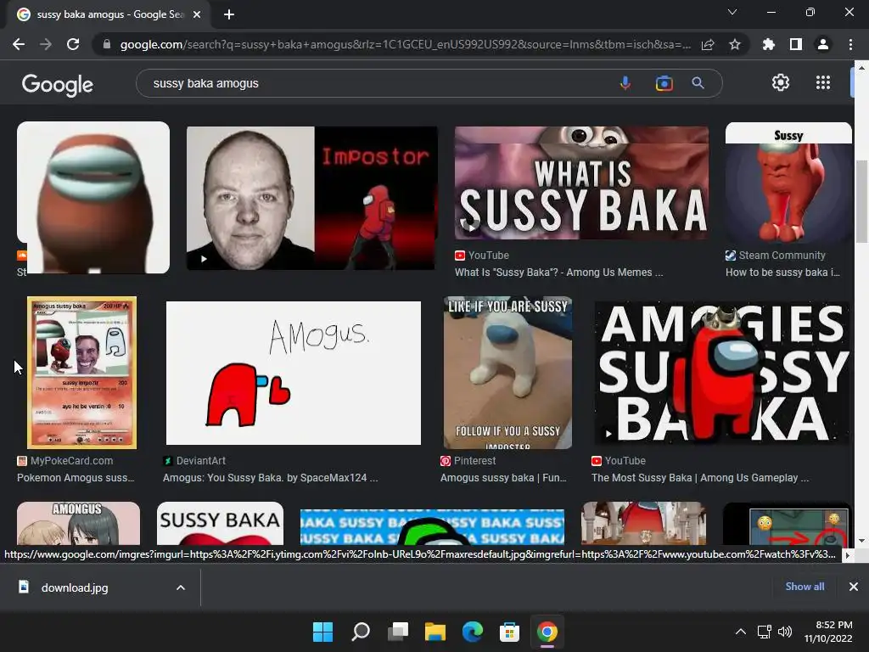Reload the current page
869x652 pixels.
[73, 44]
